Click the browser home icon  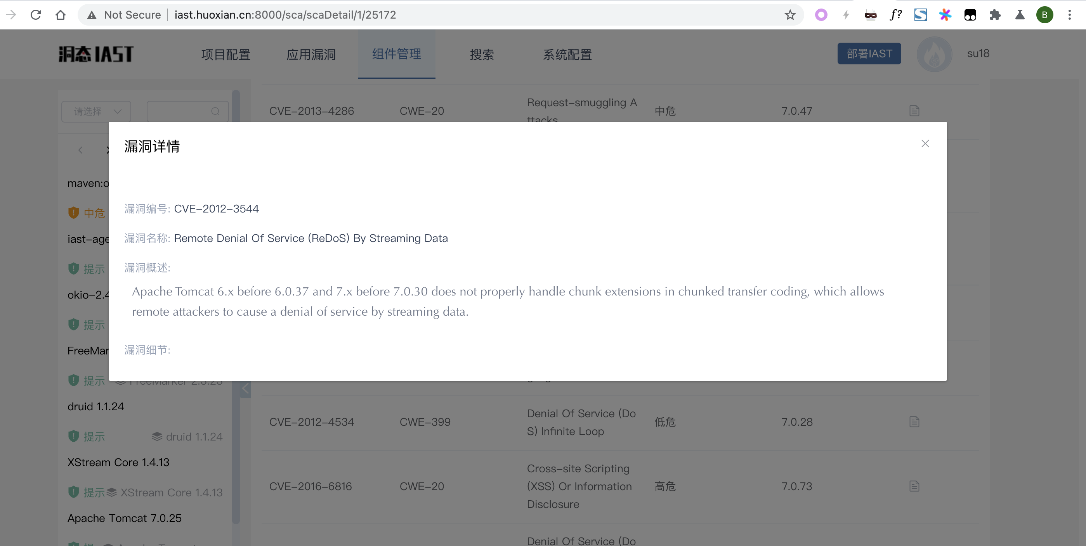(x=60, y=15)
